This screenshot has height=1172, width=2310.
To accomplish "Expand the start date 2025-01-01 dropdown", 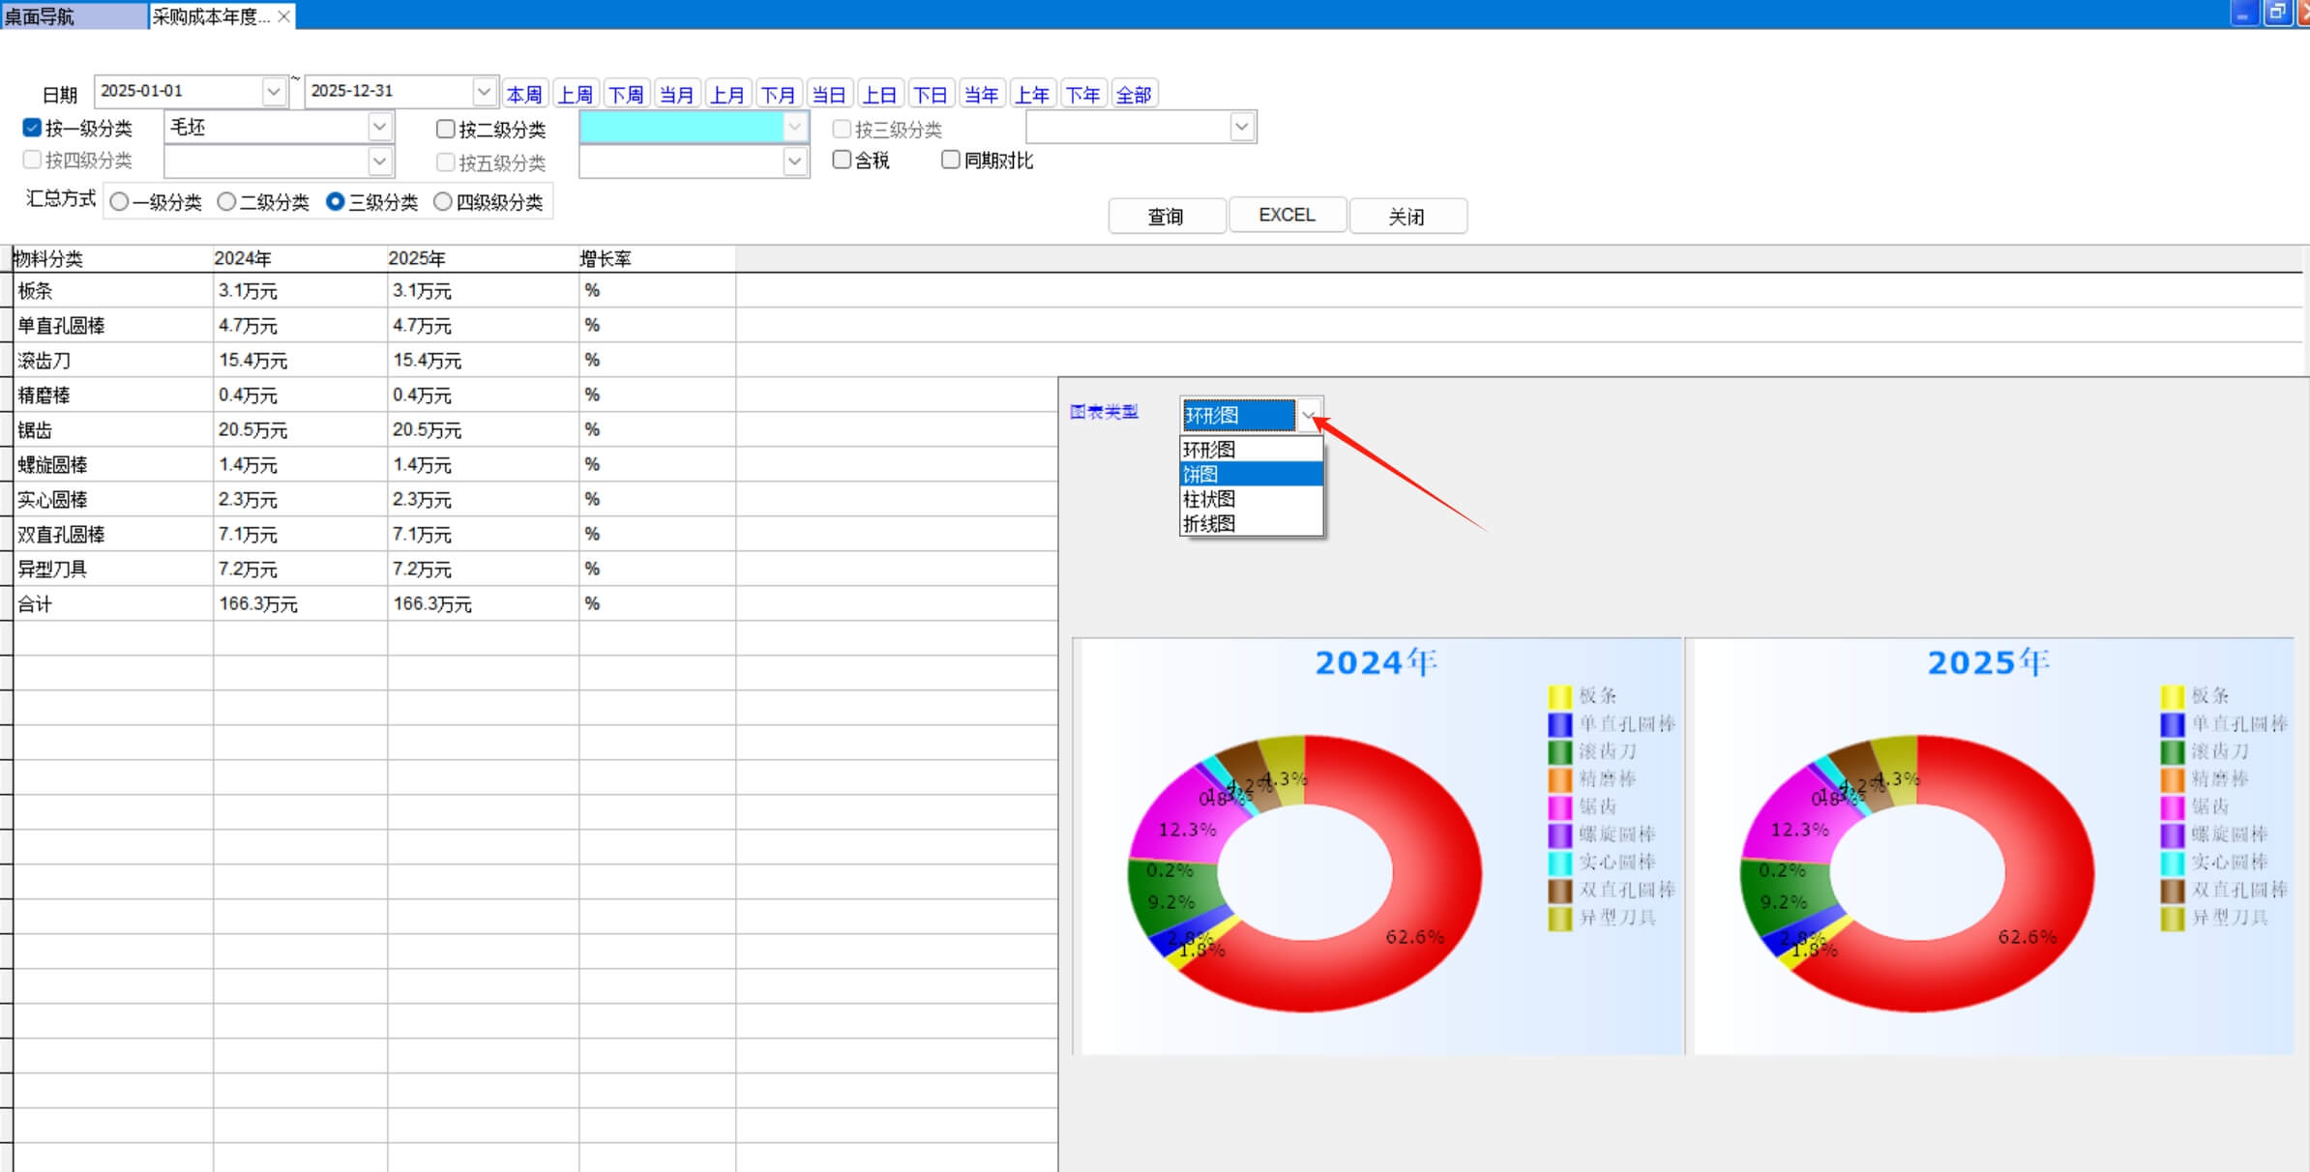I will tap(274, 91).
